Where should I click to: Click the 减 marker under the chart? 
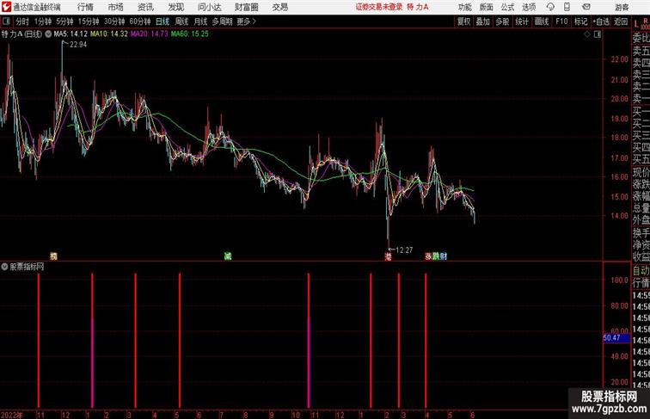[x=228, y=256]
